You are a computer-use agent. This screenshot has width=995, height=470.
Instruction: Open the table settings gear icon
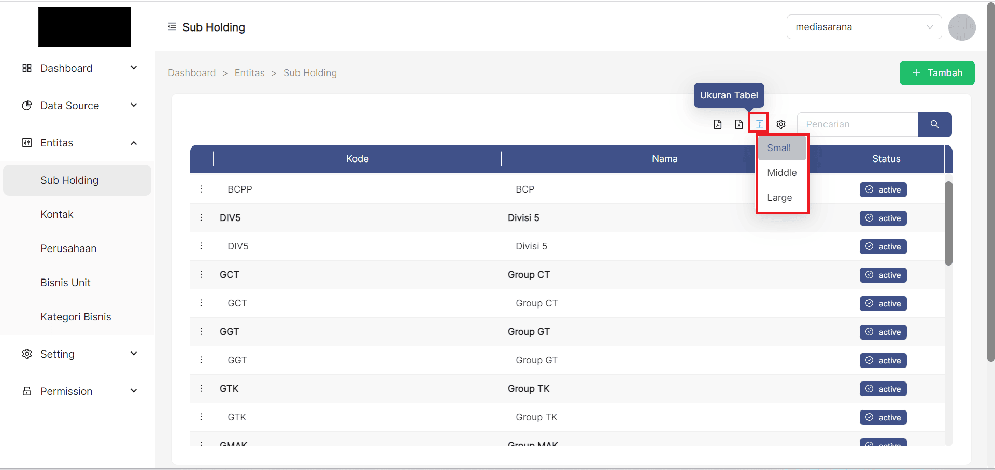781,124
